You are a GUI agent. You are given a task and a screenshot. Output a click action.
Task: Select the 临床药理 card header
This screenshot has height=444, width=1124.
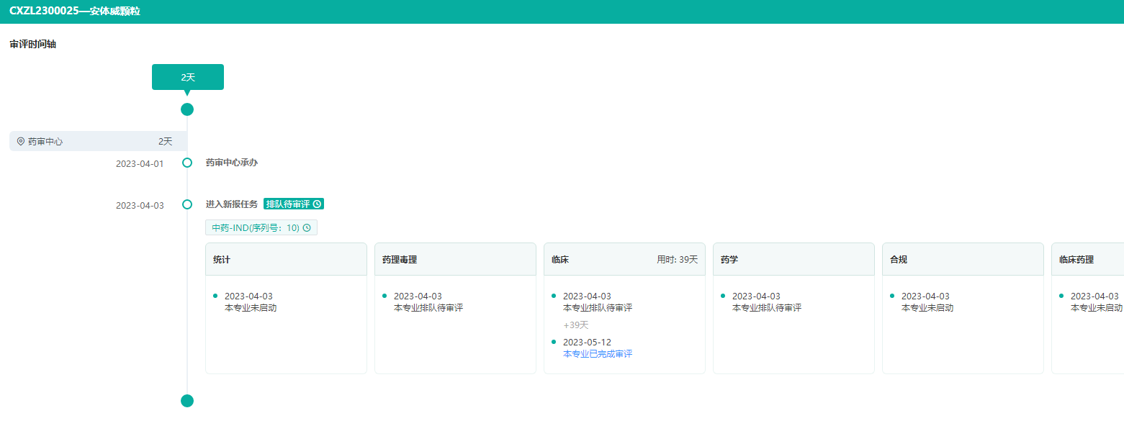pyautogui.click(x=1087, y=259)
